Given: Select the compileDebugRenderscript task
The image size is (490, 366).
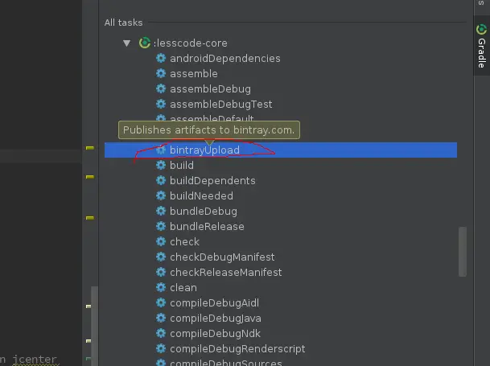Looking at the screenshot, I should point(237,349).
